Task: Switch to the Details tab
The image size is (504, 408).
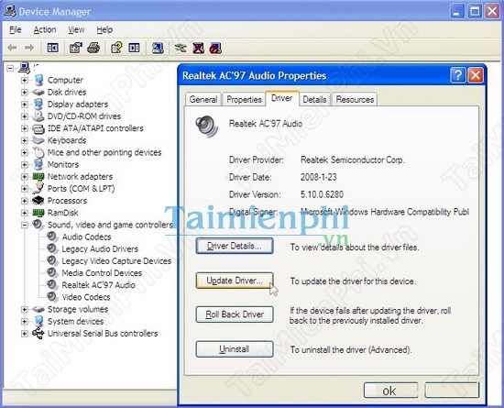Action: tap(314, 100)
